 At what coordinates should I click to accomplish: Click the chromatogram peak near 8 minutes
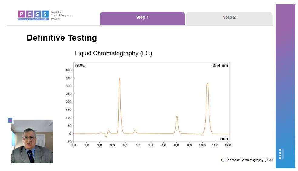(x=177, y=117)
